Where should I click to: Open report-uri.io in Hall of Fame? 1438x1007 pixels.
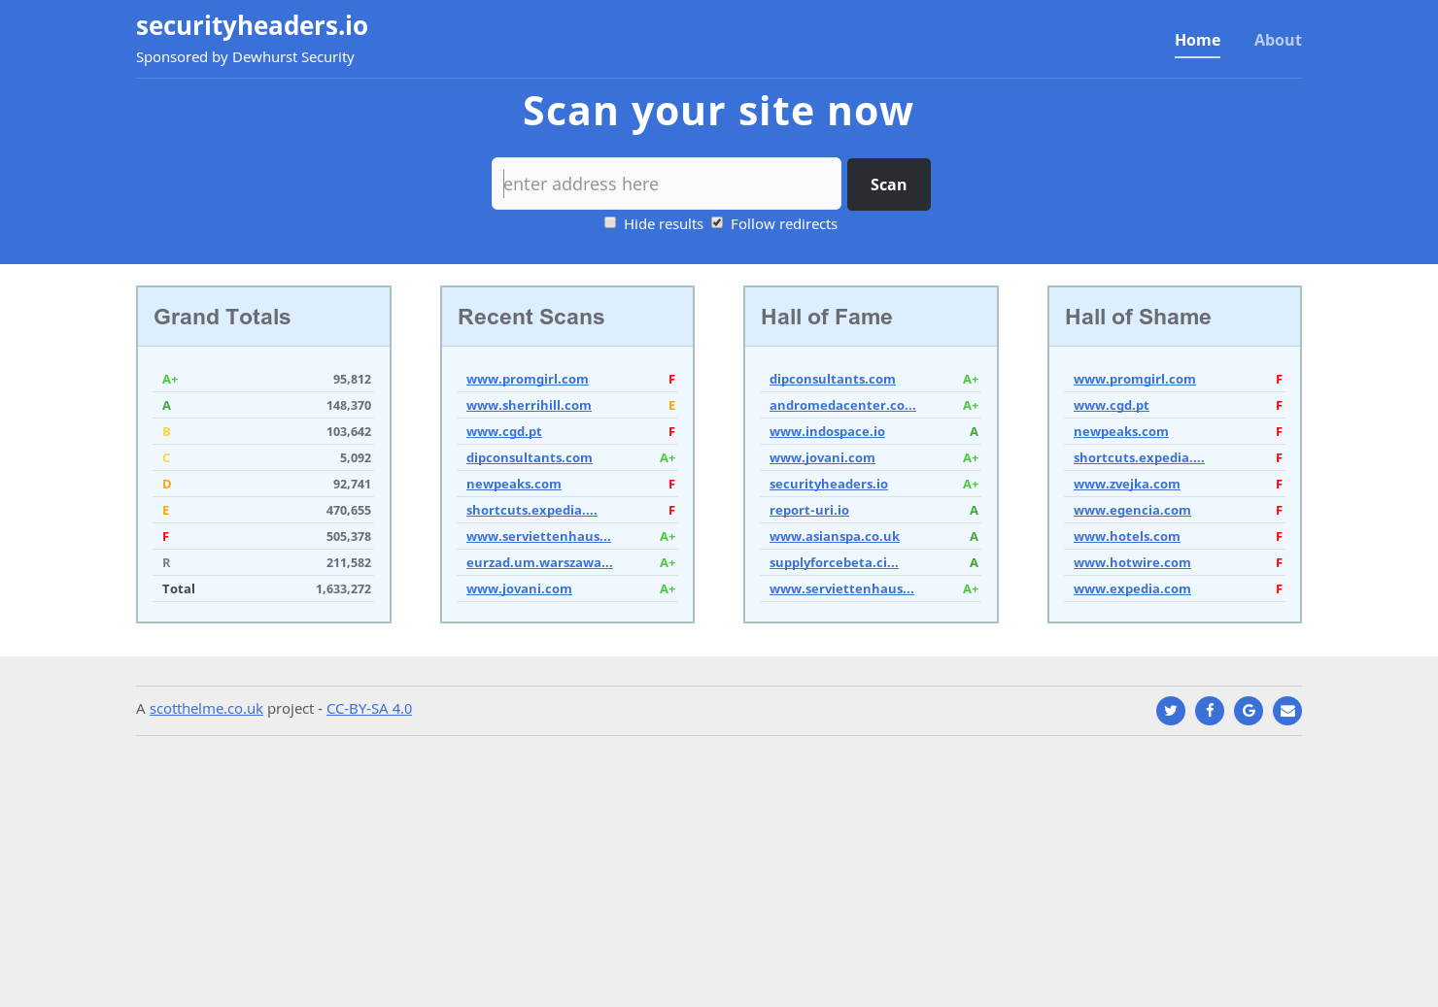coord(808,510)
